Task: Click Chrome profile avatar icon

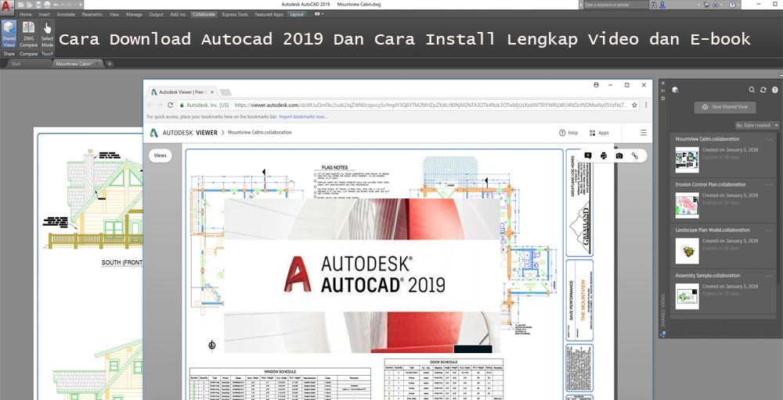Action: point(596,85)
